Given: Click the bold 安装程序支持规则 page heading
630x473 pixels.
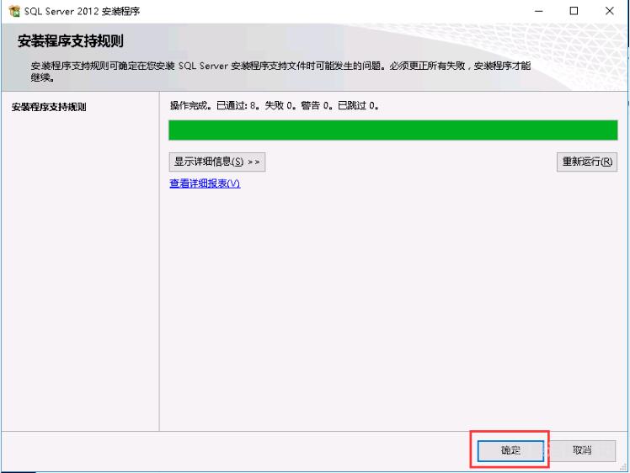Looking at the screenshot, I should (71, 41).
